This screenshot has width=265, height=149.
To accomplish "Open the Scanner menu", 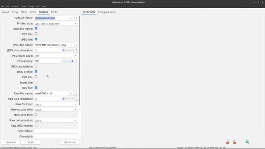I will click(x=15, y=7).
